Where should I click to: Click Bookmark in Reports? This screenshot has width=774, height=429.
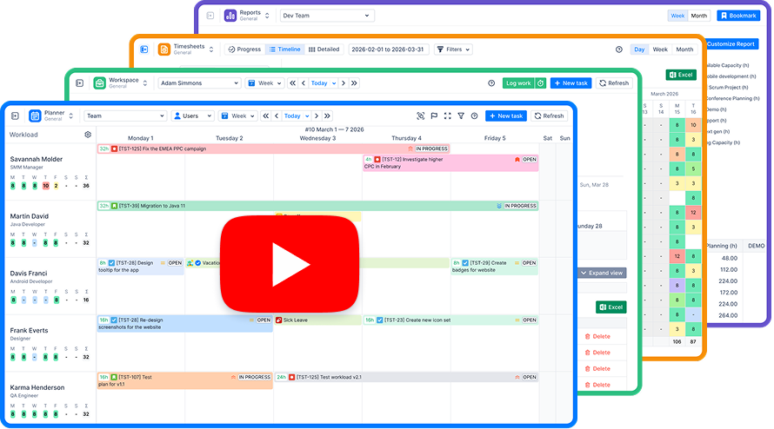click(x=738, y=16)
